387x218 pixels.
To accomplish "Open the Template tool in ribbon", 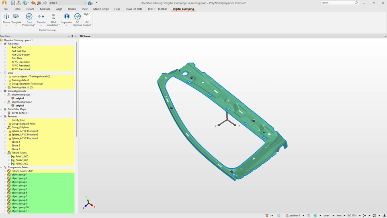I will 16,20.
